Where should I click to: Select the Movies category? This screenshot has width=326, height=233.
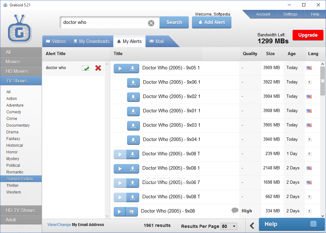(21, 62)
